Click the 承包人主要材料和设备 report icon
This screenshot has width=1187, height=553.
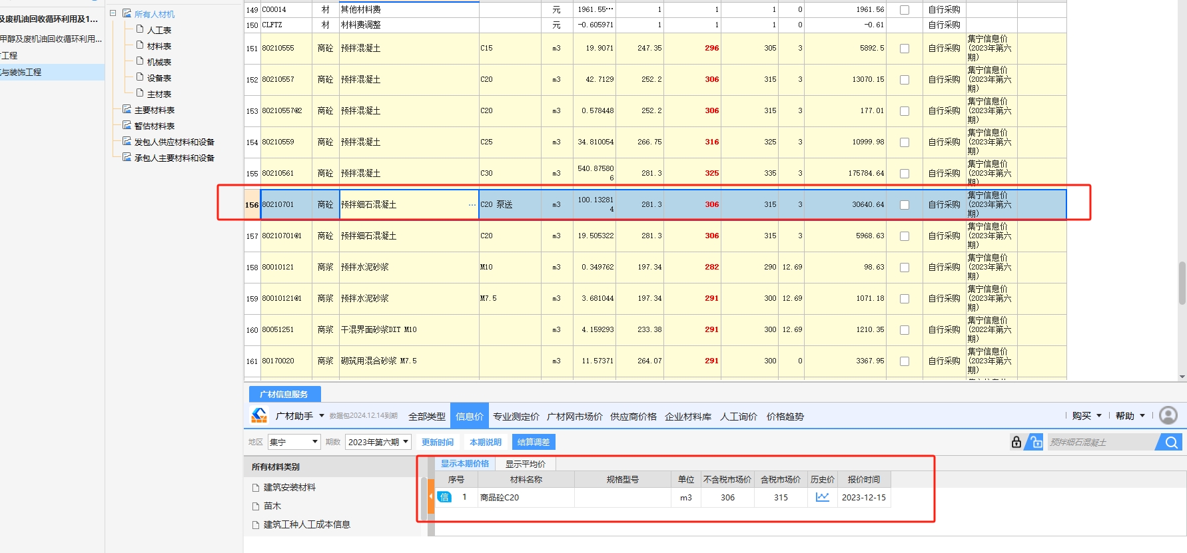coord(127,157)
